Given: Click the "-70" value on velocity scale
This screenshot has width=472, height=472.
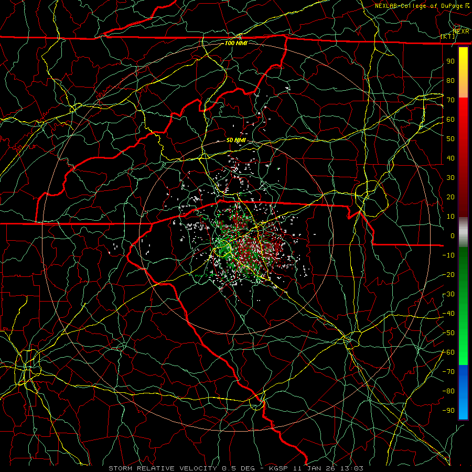Looking at the screenshot, I should coord(448,372).
